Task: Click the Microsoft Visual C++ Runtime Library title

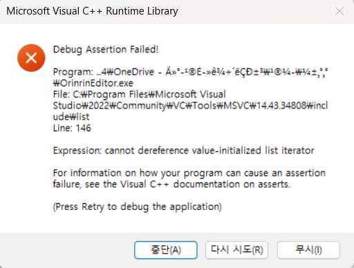Action: [x=92, y=11]
